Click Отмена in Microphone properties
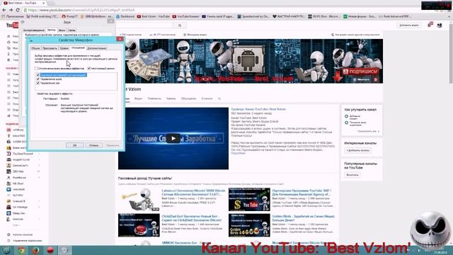Image resolution: width=453 pixels, height=255 pixels. click(x=93, y=145)
